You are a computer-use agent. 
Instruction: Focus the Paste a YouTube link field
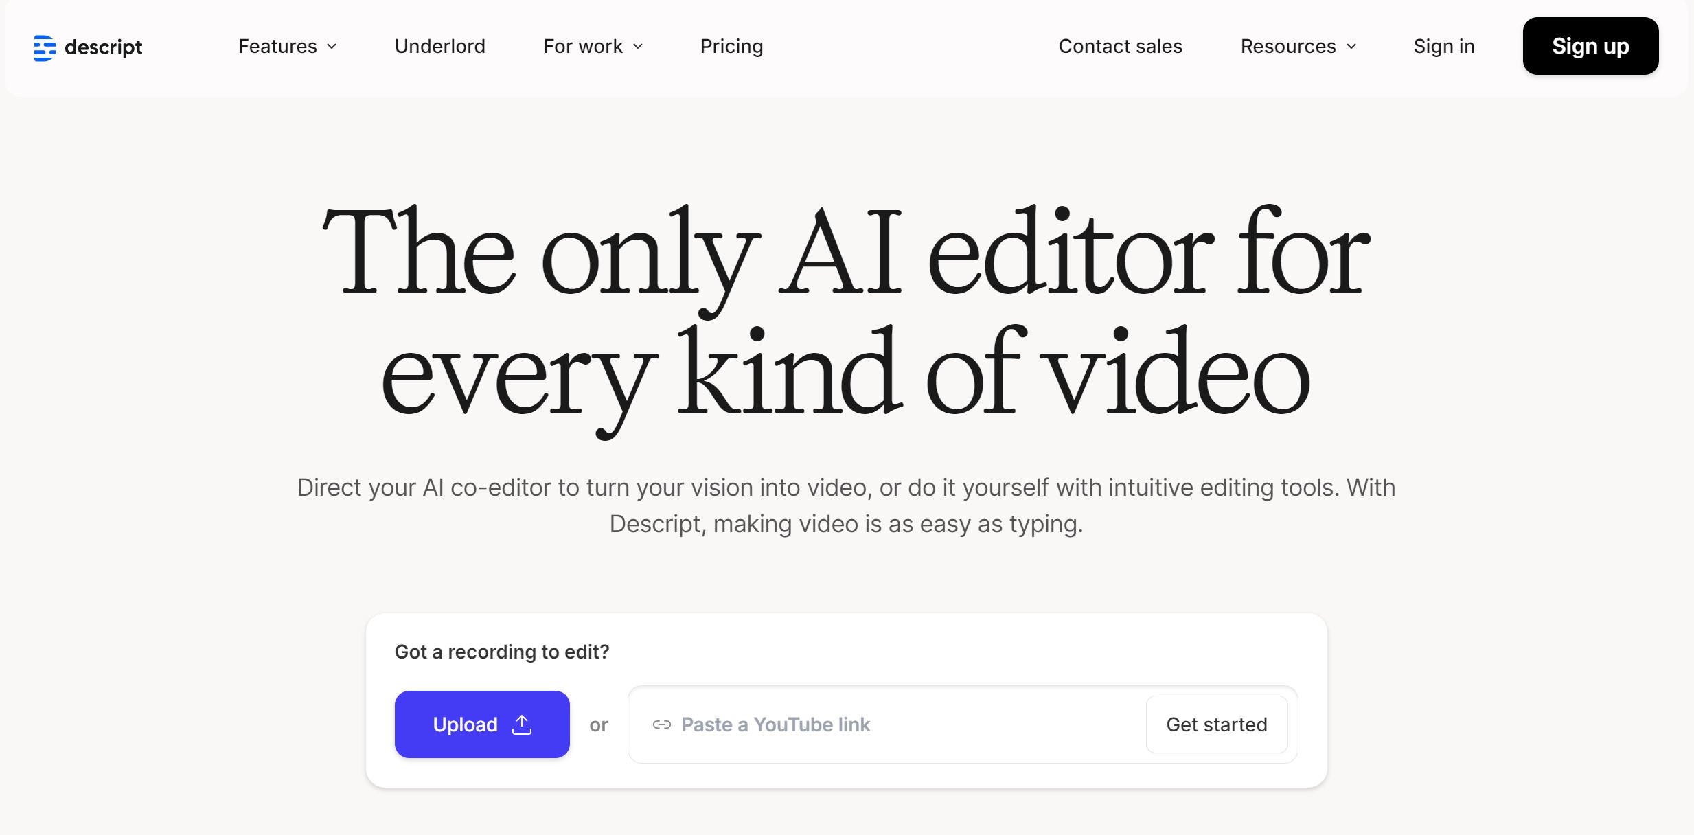pos(893,724)
